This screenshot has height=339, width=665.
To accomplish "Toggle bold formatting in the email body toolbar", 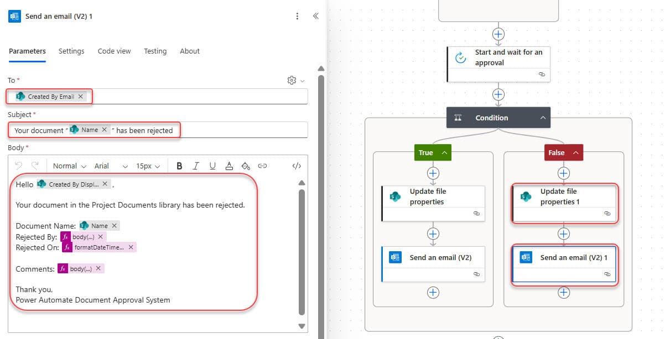I will point(179,166).
